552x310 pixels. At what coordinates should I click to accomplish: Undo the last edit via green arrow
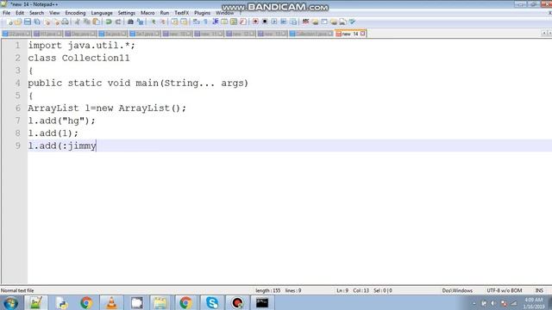(109, 22)
